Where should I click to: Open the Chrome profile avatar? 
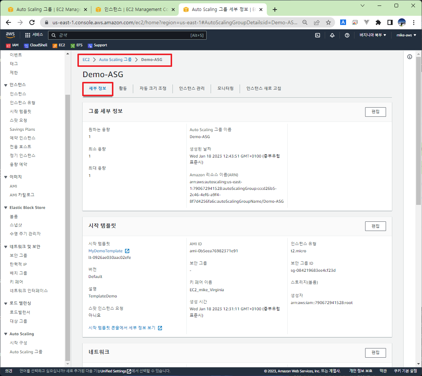401,22
